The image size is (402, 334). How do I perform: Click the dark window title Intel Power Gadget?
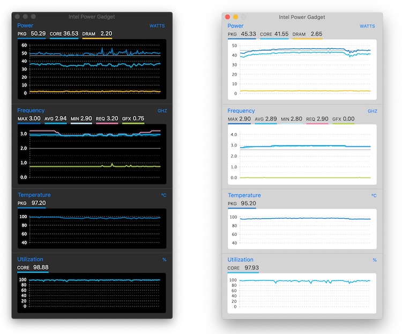coord(92,17)
